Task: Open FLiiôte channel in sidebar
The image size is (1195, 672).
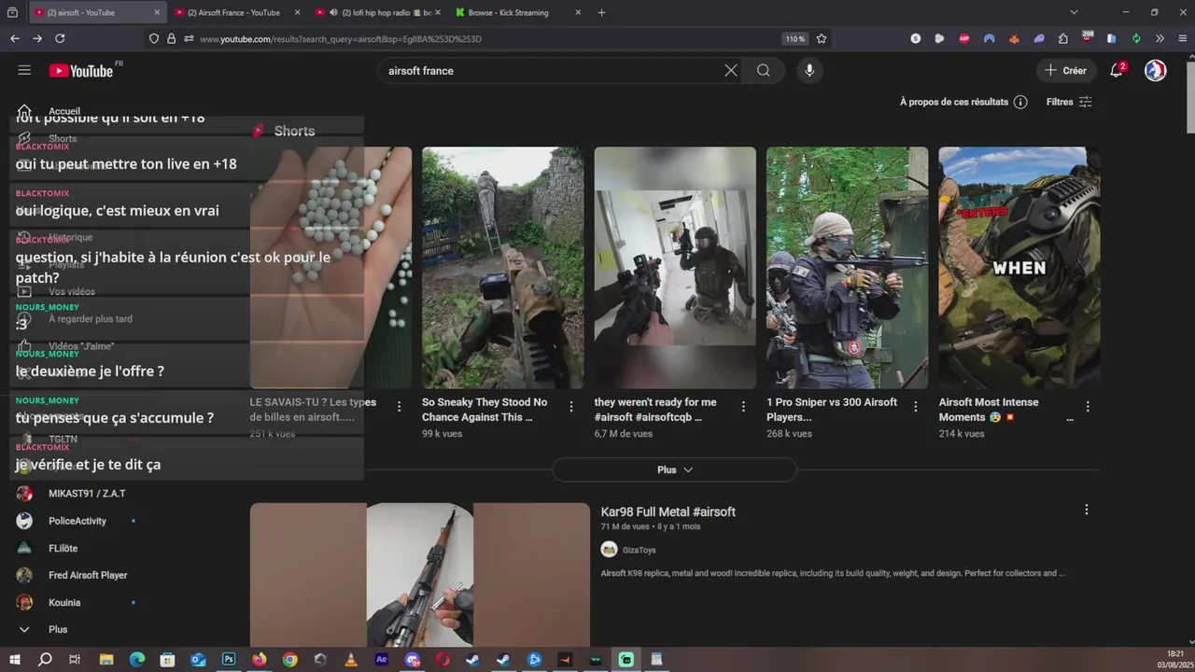Action: 63,548
